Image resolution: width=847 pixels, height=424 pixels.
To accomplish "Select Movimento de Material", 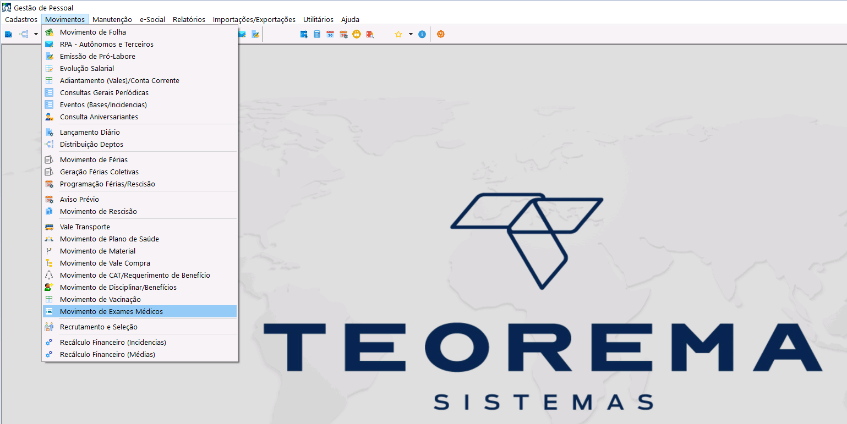I will [x=140, y=251].
